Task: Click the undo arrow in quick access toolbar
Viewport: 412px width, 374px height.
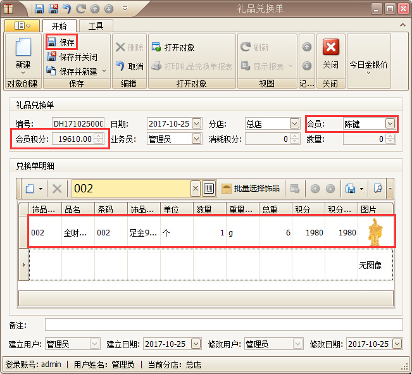Action: [x=66, y=9]
